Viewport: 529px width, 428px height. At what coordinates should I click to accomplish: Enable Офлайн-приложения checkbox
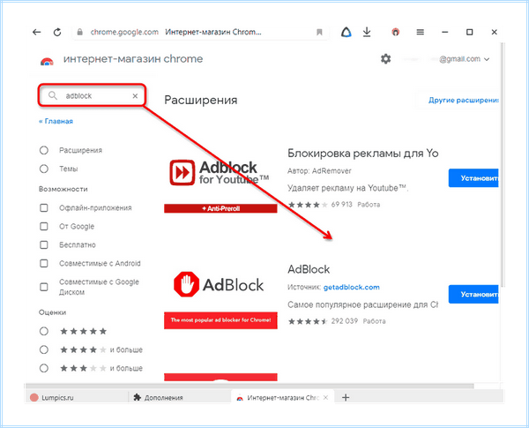(x=44, y=207)
